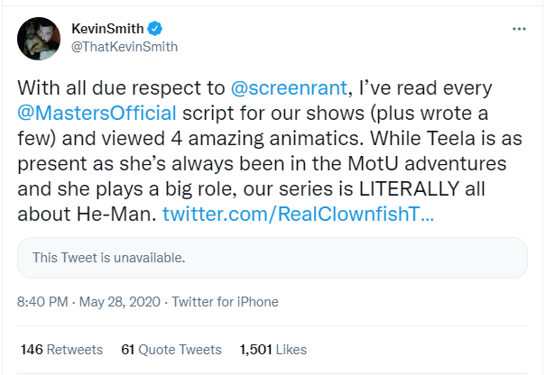Image resolution: width=545 pixels, height=375 pixels.
Task: Open the more options ellipsis menu
Action: pyautogui.click(x=519, y=29)
